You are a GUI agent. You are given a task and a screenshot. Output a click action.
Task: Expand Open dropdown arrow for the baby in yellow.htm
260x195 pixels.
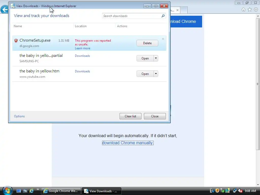(x=156, y=74)
